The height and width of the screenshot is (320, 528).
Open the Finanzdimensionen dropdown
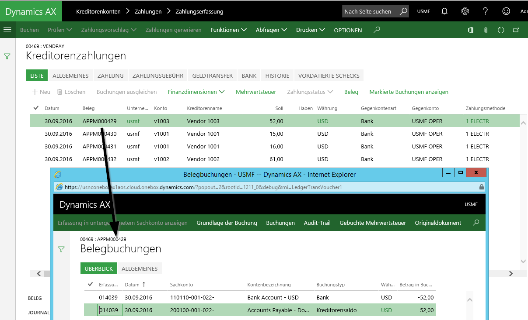coord(196,92)
